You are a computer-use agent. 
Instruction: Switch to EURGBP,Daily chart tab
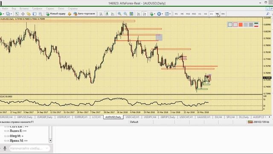click(45, 117)
